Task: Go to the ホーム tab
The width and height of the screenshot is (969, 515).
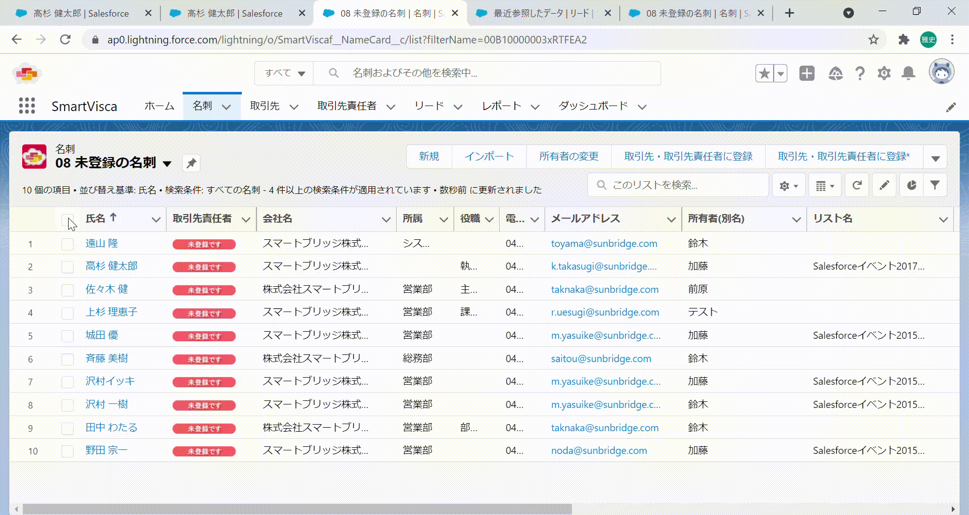Action: click(159, 106)
